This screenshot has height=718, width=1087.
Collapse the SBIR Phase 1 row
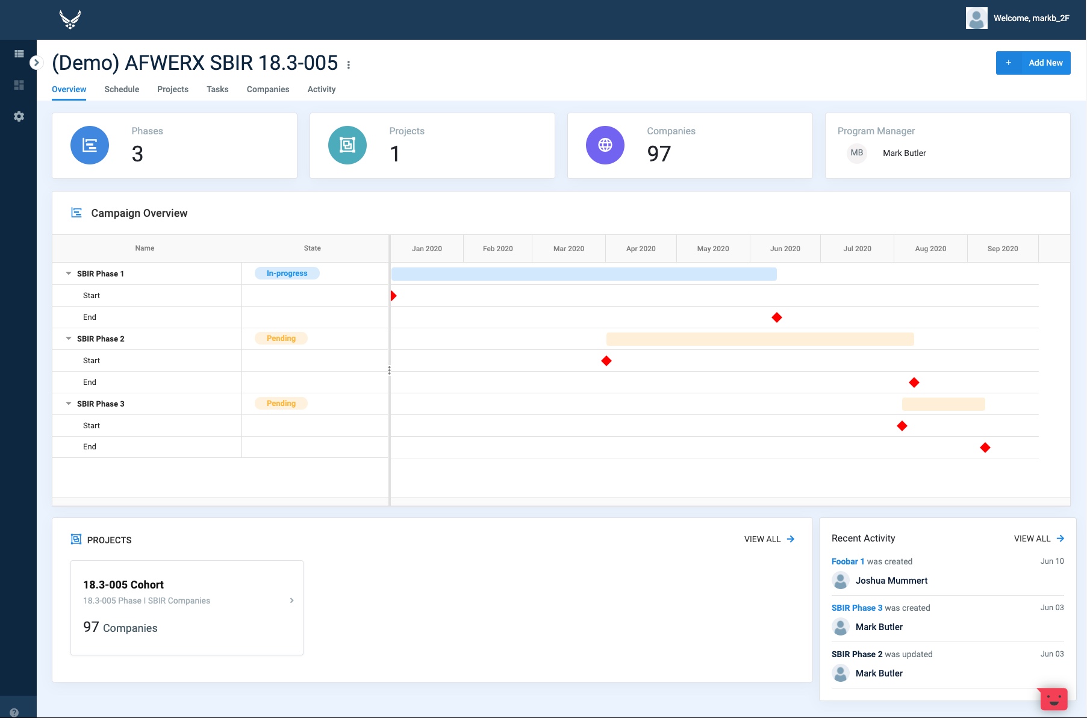coord(69,273)
